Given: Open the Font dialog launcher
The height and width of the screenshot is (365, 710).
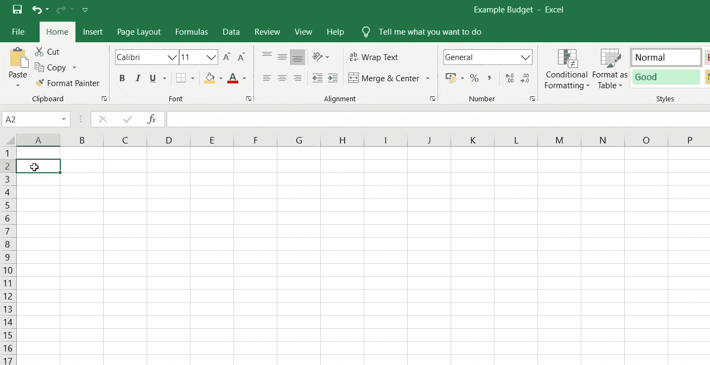Looking at the screenshot, I should tap(249, 99).
